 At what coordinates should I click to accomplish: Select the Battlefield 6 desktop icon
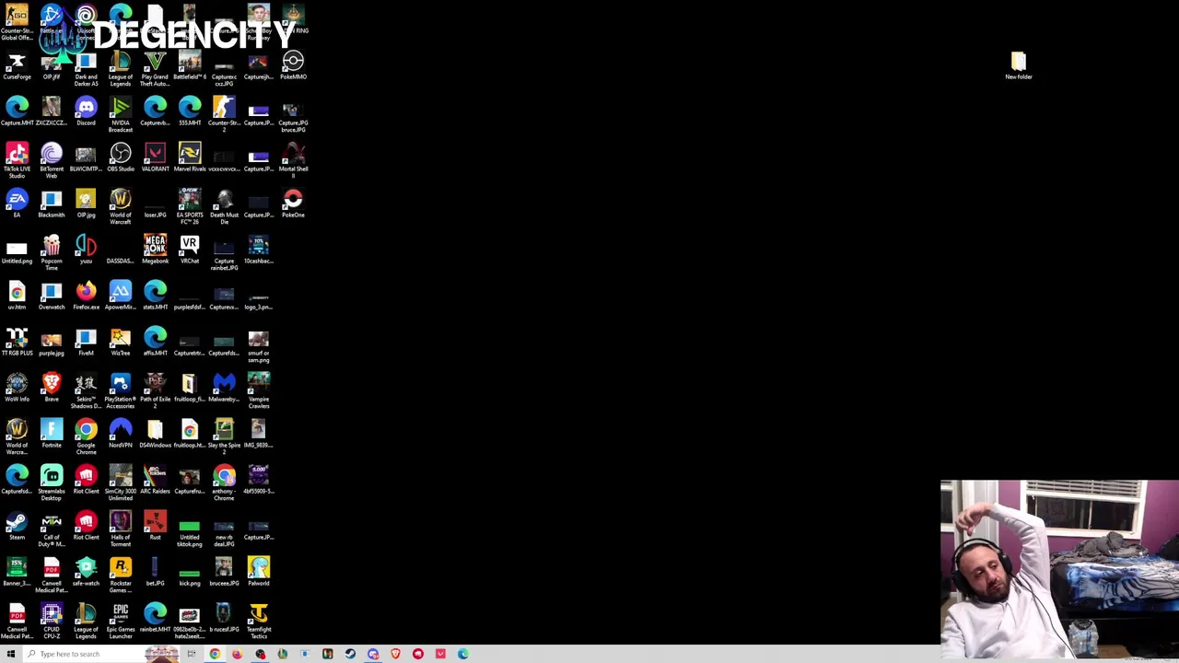point(190,64)
